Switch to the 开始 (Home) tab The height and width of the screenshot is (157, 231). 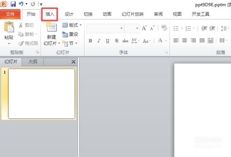(x=31, y=14)
